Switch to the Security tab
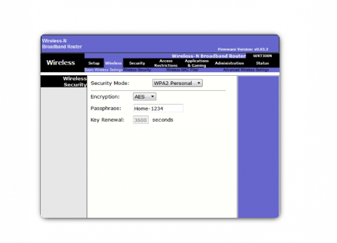Screen dimensions: 337x243 point(137,63)
